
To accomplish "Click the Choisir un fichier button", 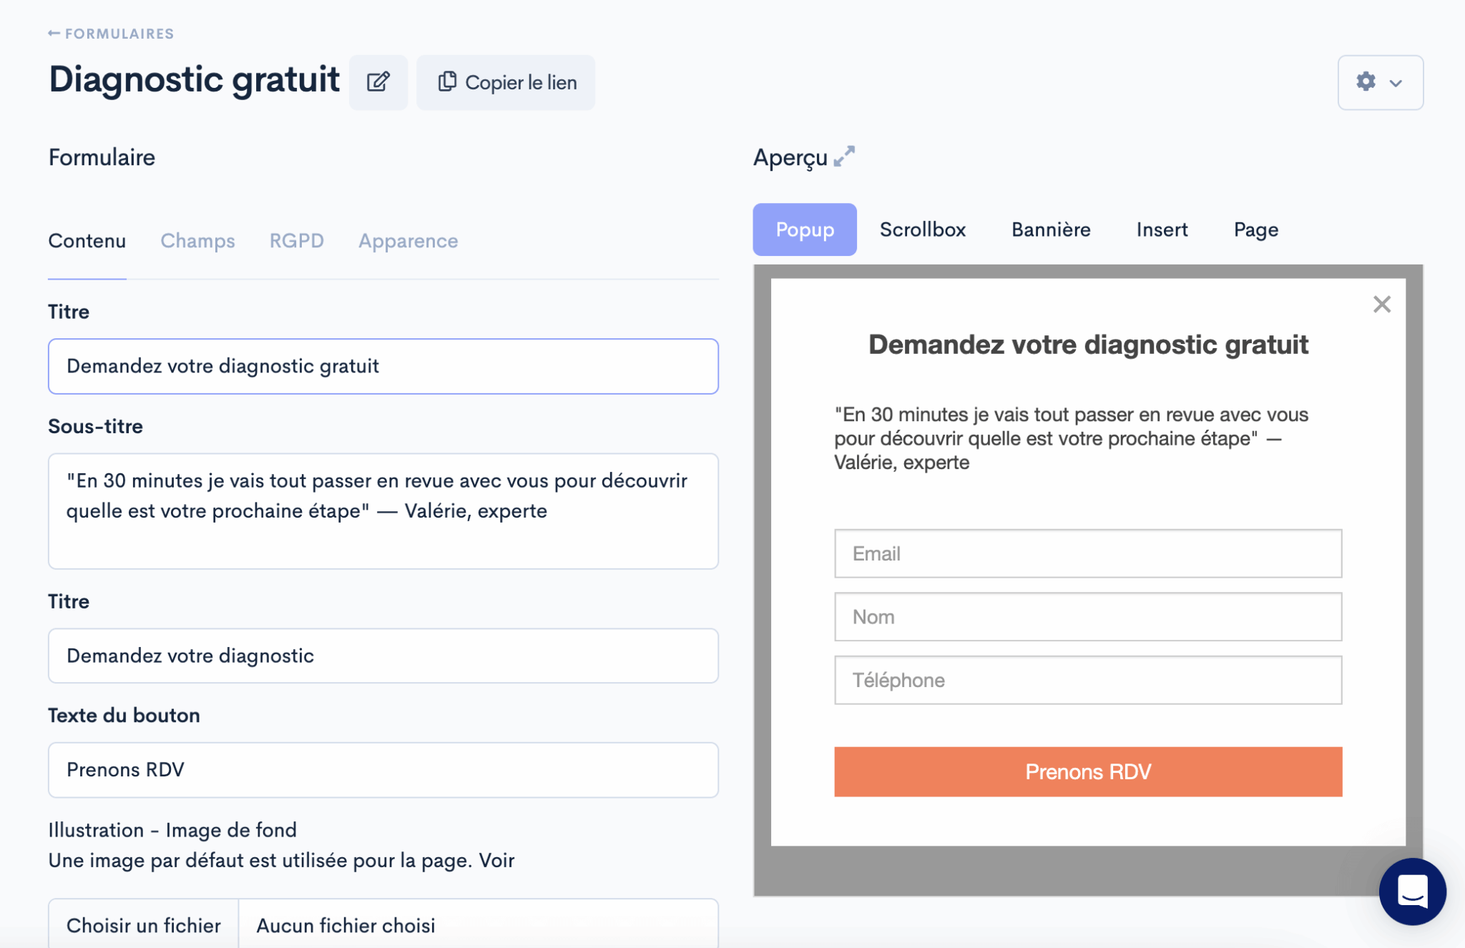I will pyautogui.click(x=144, y=925).
